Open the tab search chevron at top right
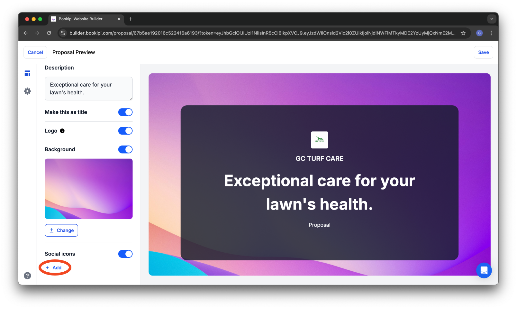The width and height of the screenshot is (517, 309). pos(492,19)
